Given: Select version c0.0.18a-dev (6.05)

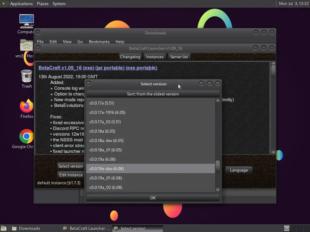Looking at the screenshot, I should click(150, 140).
